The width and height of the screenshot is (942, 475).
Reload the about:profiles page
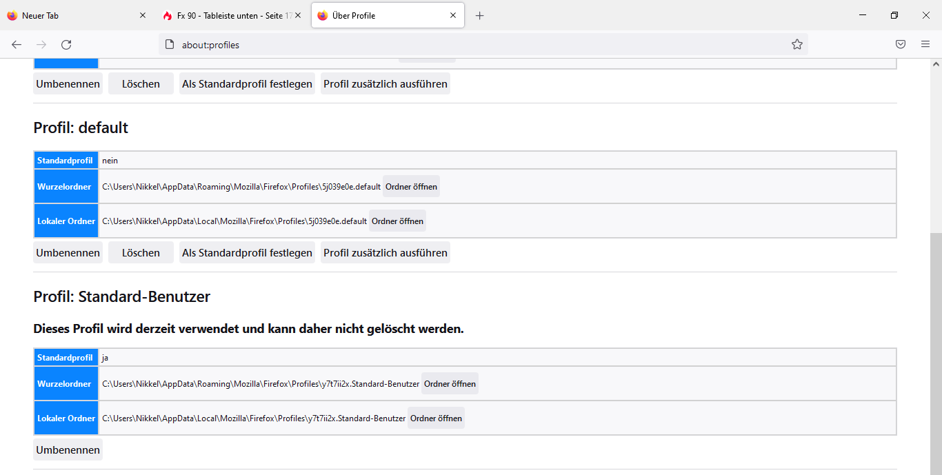66,45
